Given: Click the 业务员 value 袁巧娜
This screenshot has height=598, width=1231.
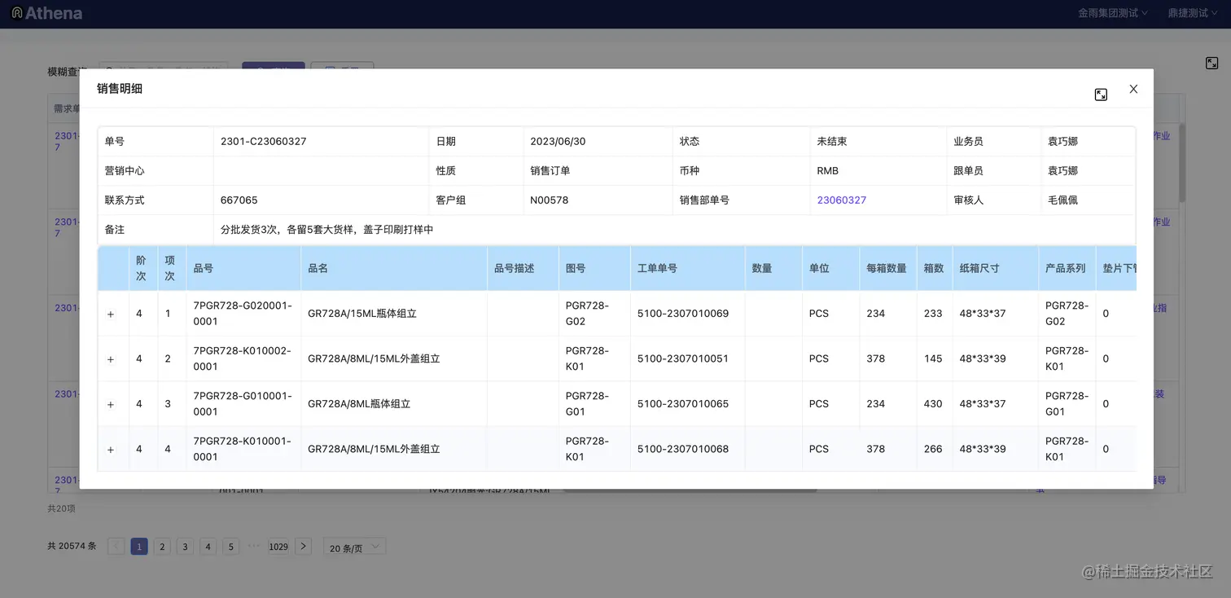Looking at the screenshot, I should coord(1062,141).
